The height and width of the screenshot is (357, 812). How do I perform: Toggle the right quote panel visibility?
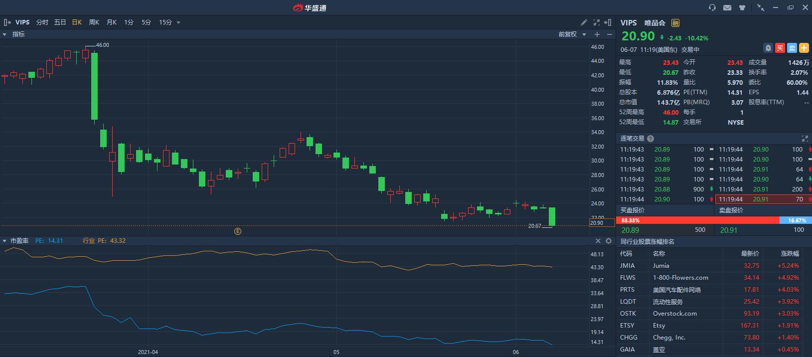point(608,22)
